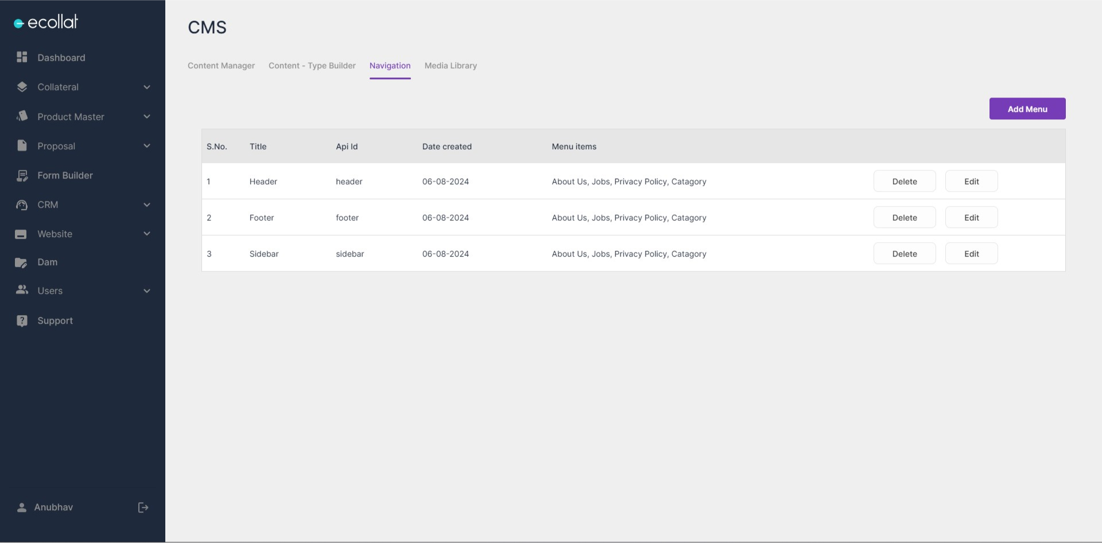Click the CRM headset icon

tap(22, 205)
